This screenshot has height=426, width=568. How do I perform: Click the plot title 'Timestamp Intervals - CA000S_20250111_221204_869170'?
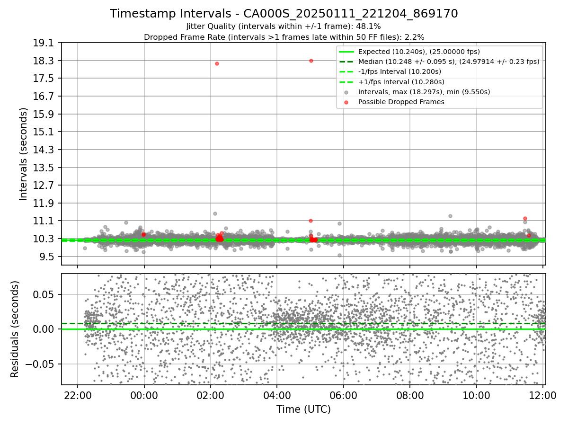(284, 14)
